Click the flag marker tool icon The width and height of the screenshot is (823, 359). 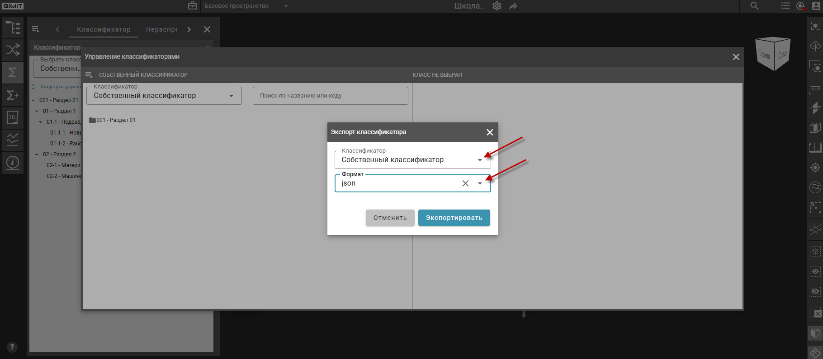(x=815, y=187)
